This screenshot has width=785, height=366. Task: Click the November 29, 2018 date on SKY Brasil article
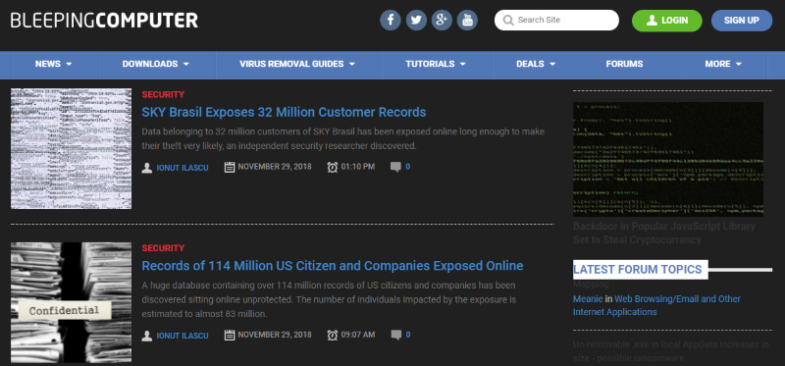coord(275,167)
